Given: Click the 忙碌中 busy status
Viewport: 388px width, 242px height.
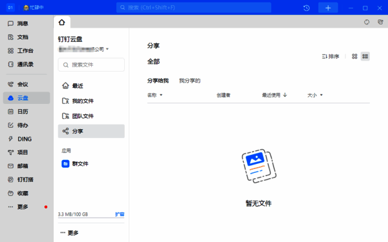Looking at the screenshot, I should 34,7.
